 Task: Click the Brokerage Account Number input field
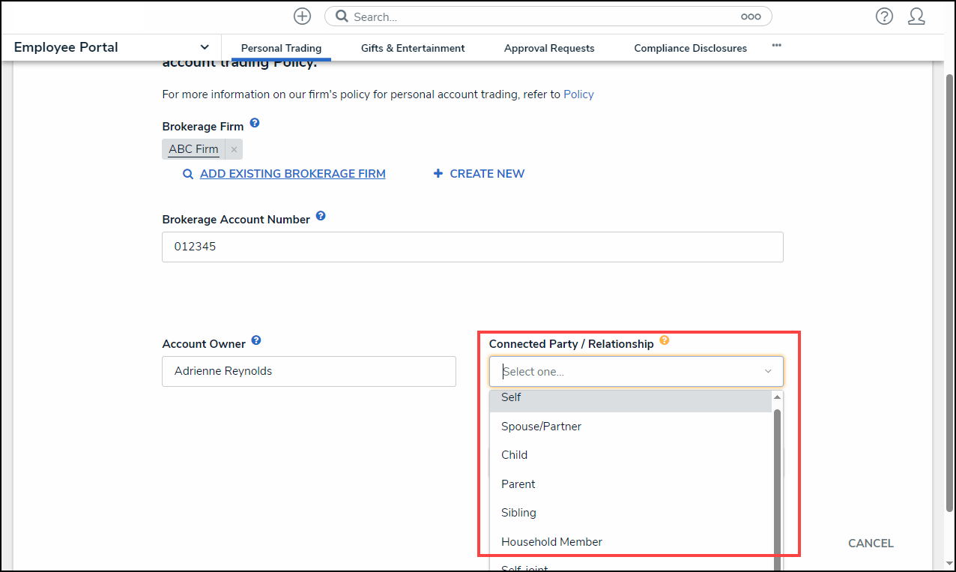coord(472,247)
